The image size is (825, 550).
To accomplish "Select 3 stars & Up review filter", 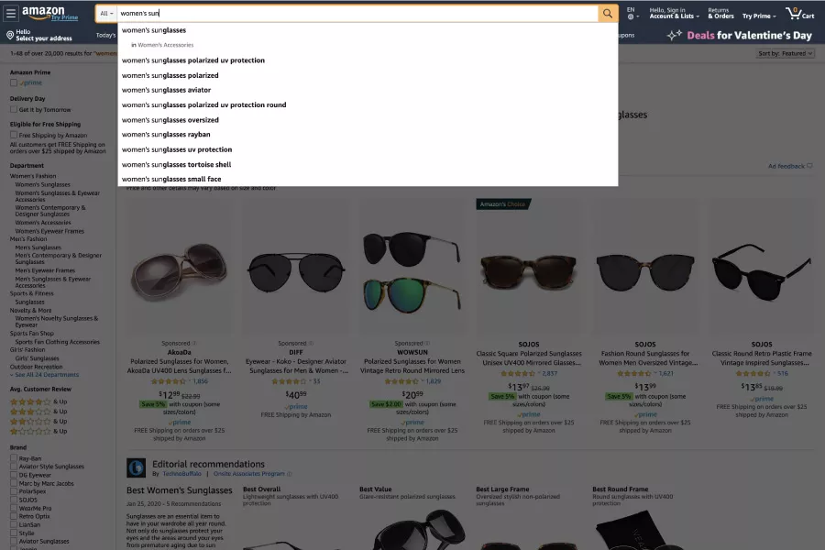I will 38,412.
